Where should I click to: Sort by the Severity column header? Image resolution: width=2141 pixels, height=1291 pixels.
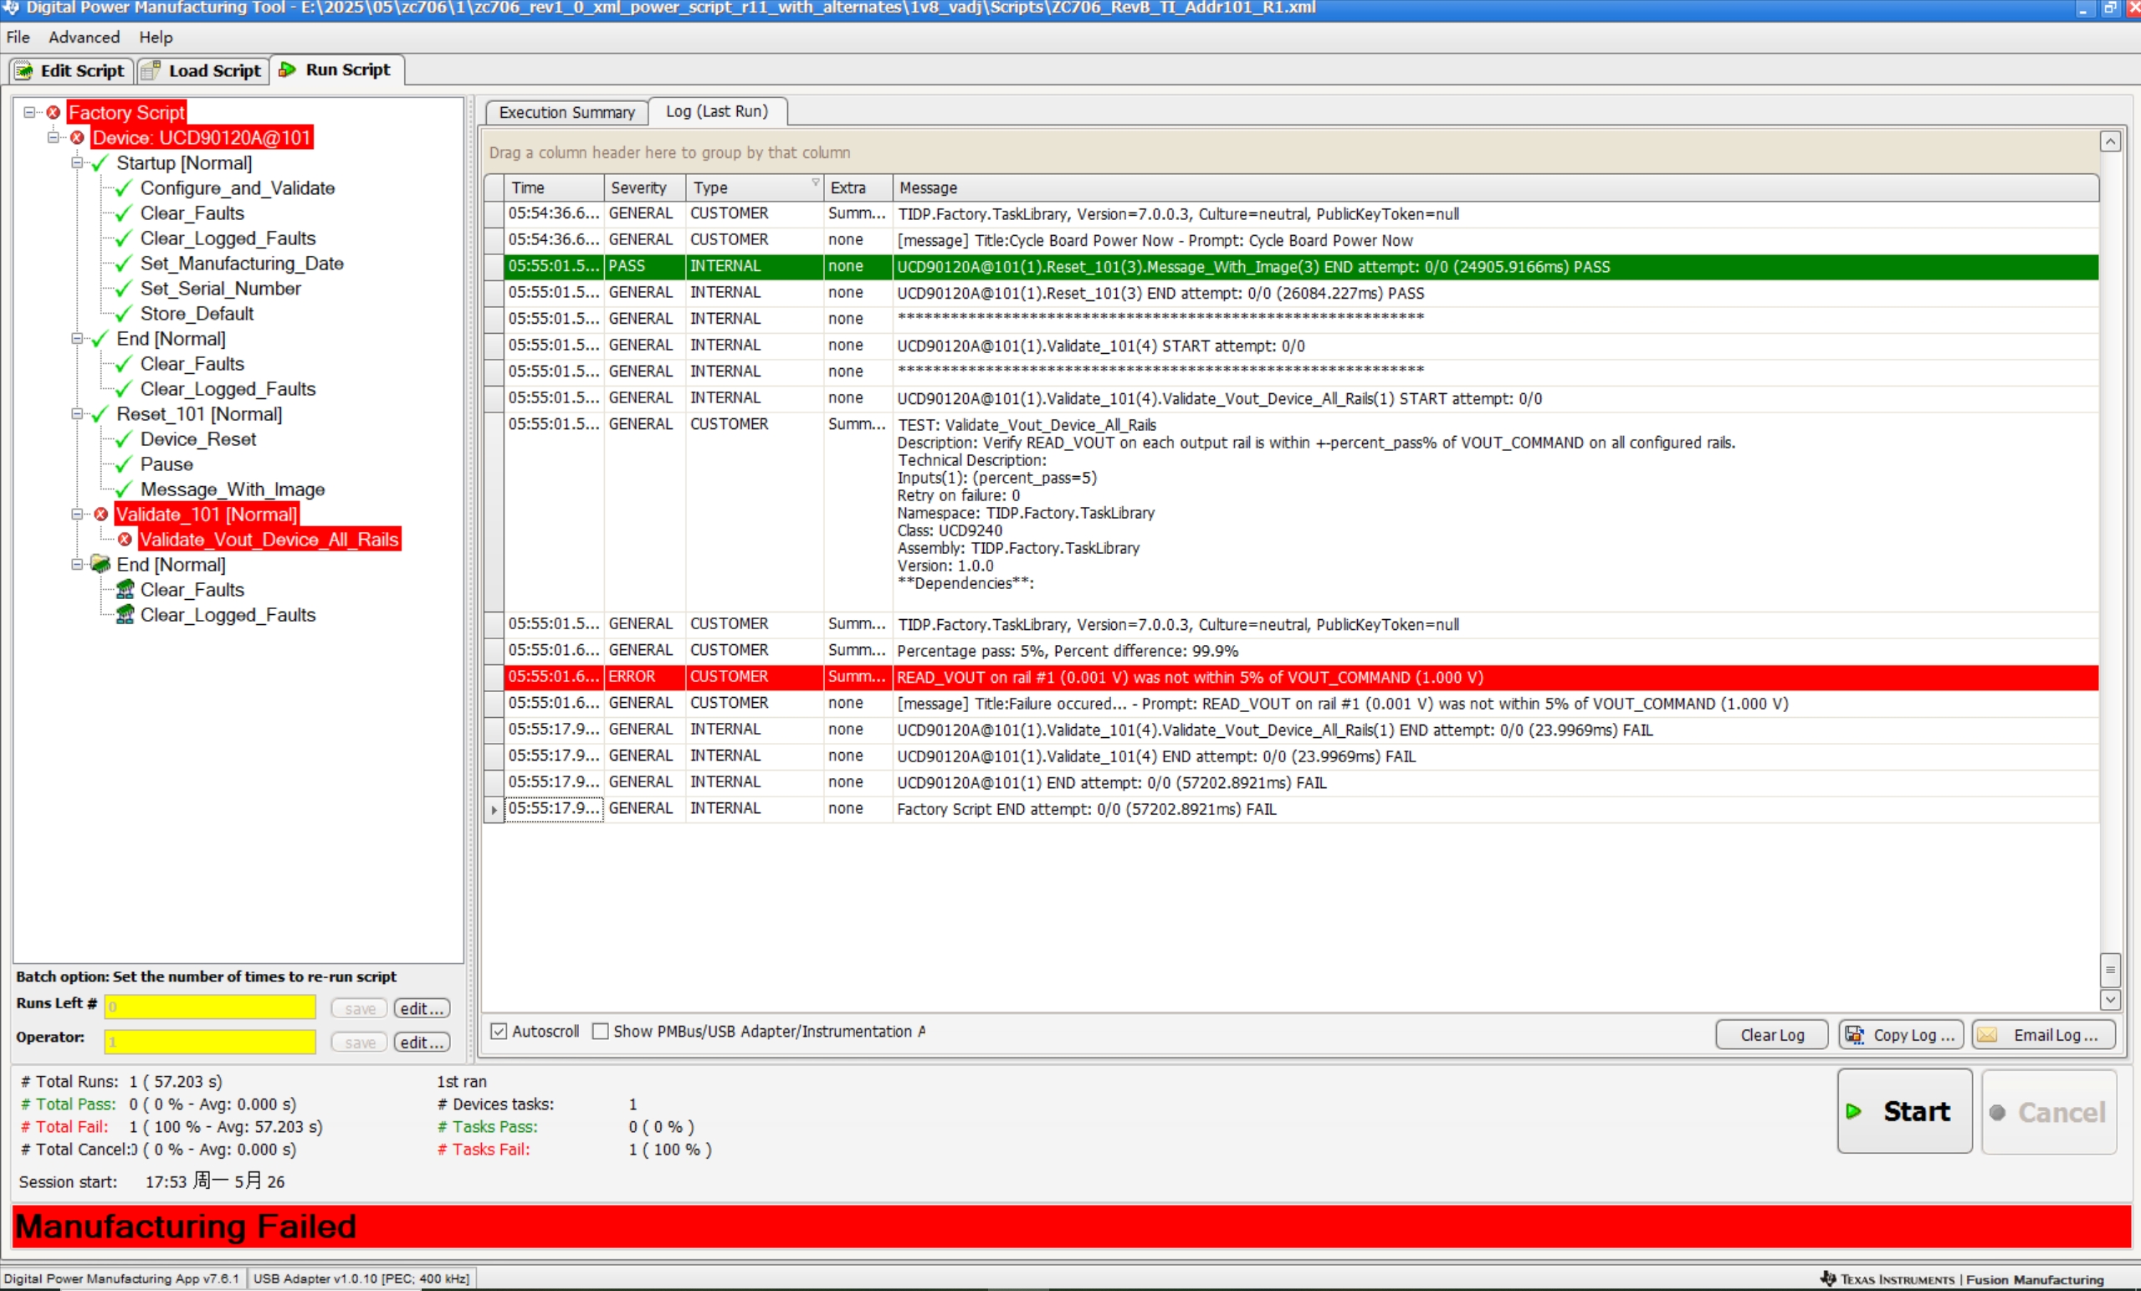(645, 187)
